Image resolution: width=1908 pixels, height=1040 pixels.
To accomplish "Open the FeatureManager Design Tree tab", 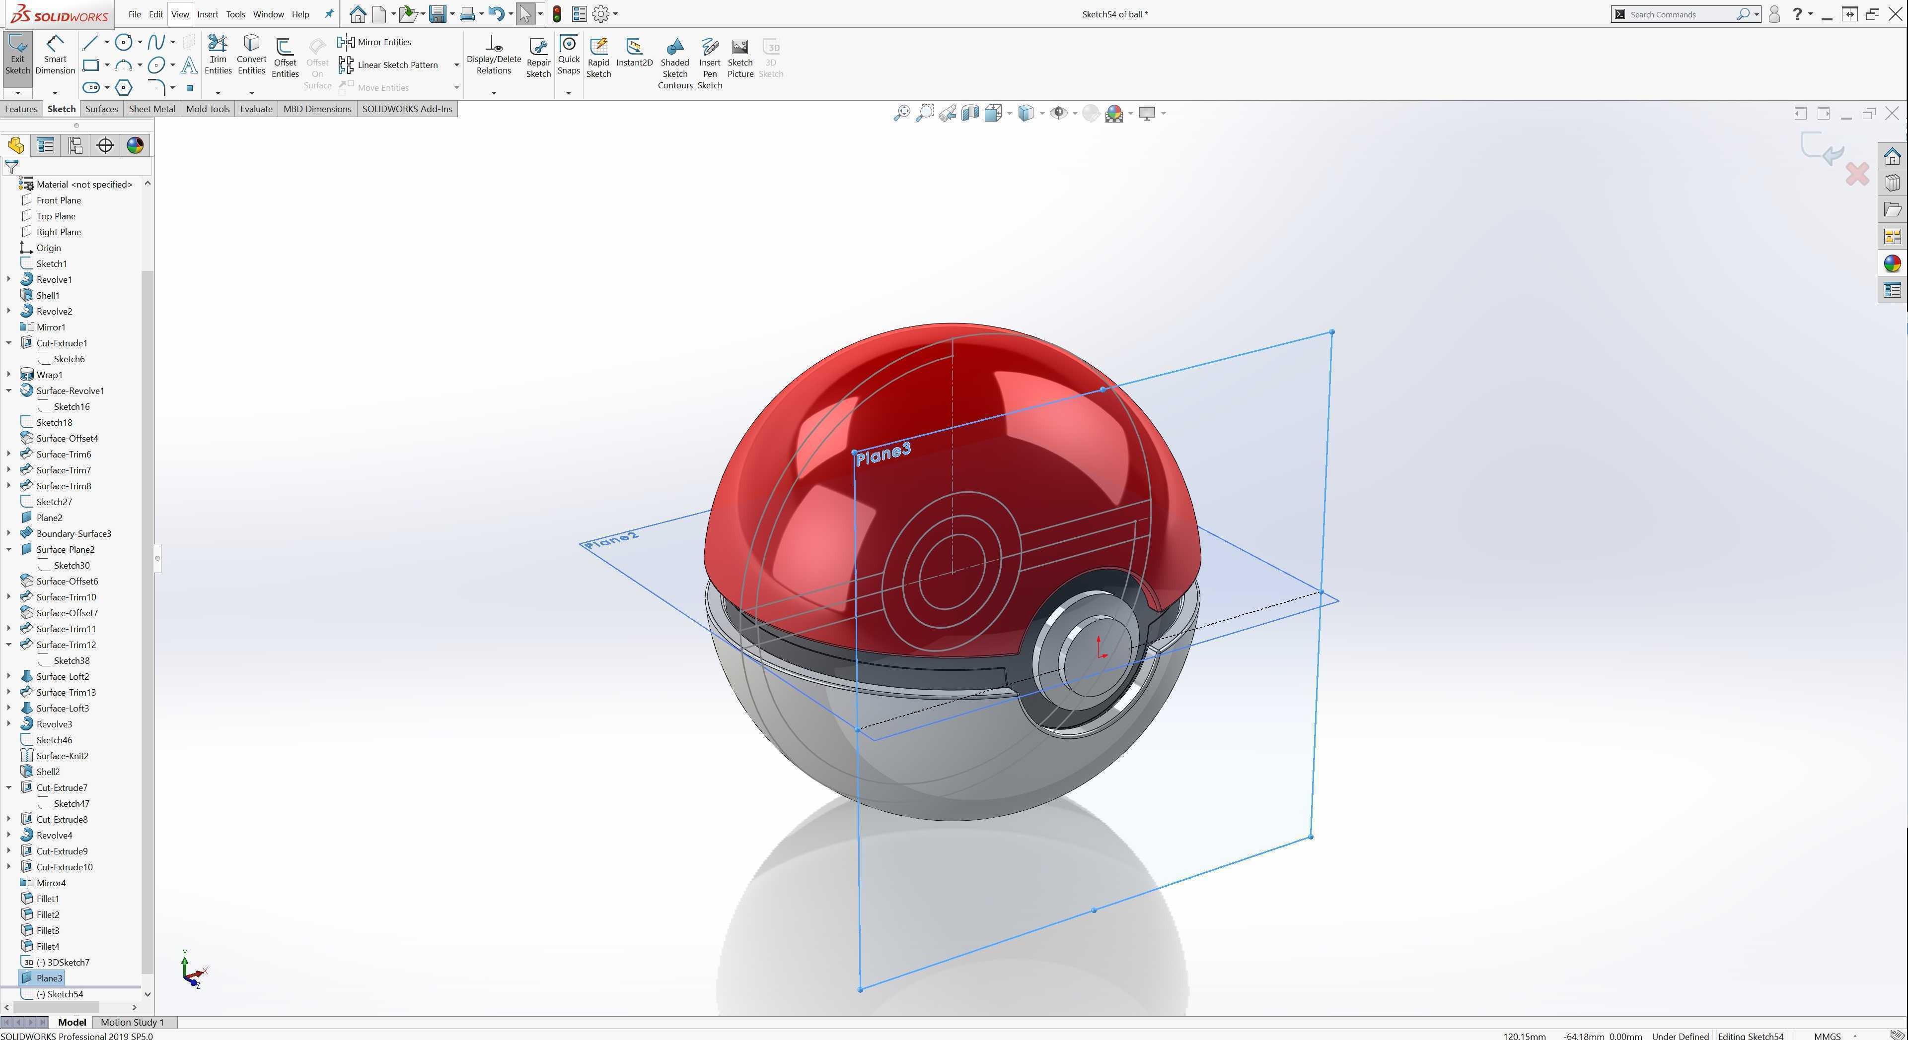I will click(x=15, y=145).
